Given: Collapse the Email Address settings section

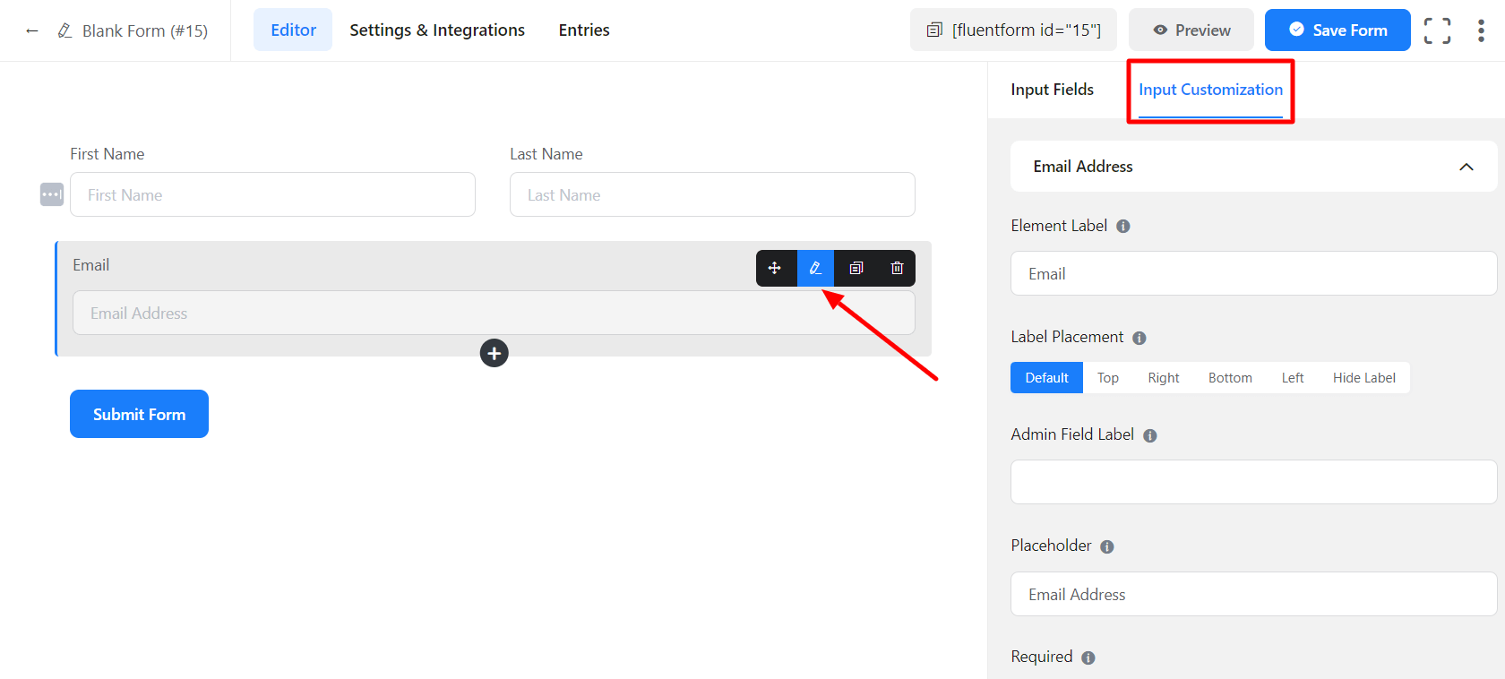Looking at the screenshot, I should pyautogui.click(x=1466, y=167).
